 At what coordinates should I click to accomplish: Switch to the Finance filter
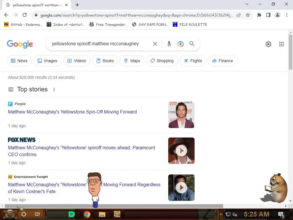[x=223, y=61]
